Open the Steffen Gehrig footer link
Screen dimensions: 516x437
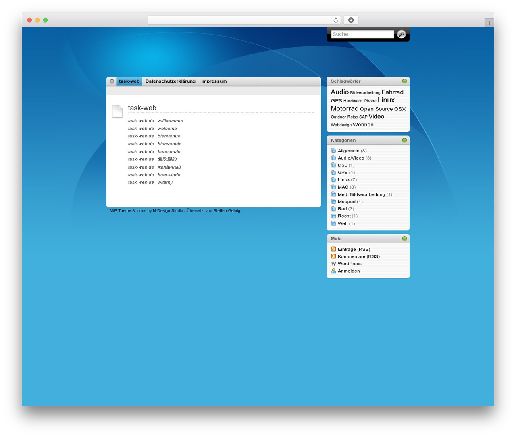[227, 211]
